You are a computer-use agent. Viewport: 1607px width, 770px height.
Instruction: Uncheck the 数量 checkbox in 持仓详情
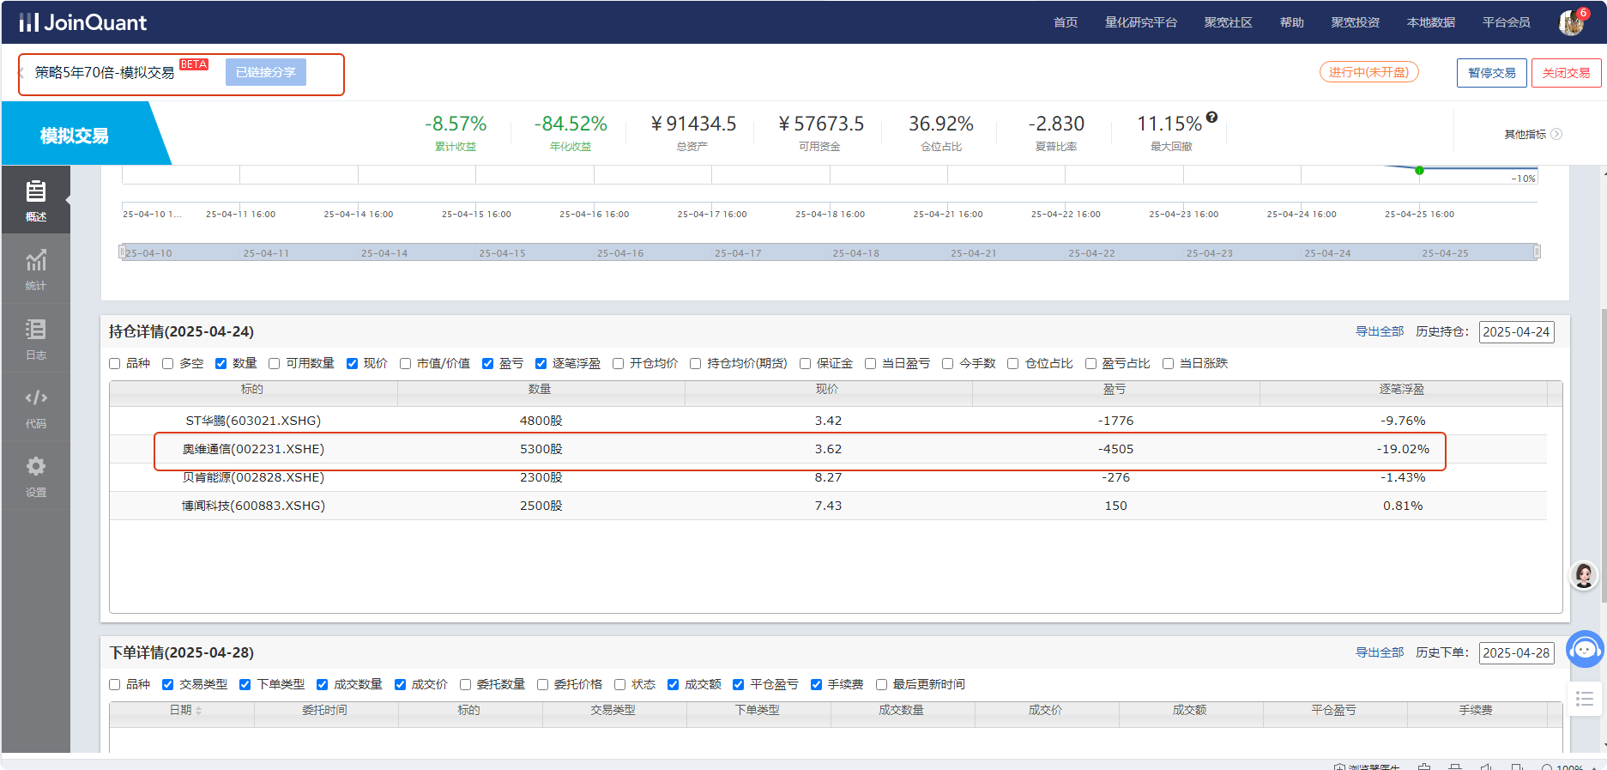221,364
